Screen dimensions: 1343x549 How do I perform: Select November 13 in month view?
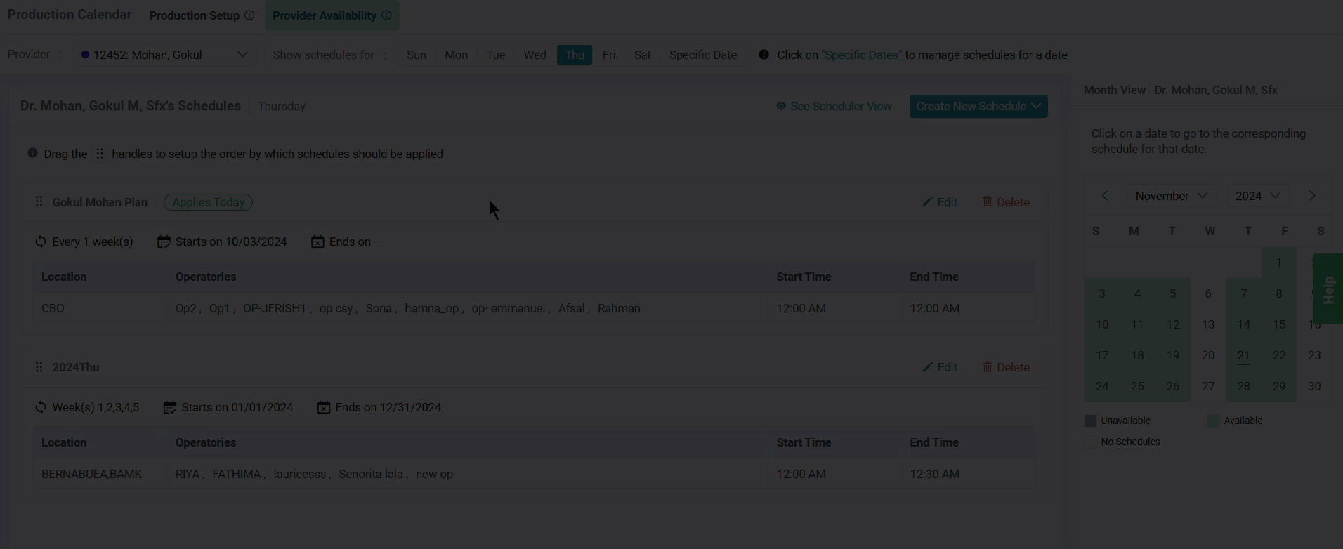pyautogui.click(x=1208, y=324)
